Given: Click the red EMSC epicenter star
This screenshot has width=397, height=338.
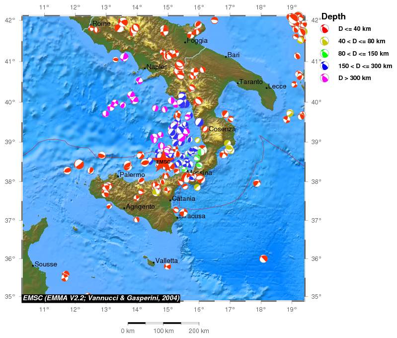Looking at the screenshot, I should (x=162, y=163).
